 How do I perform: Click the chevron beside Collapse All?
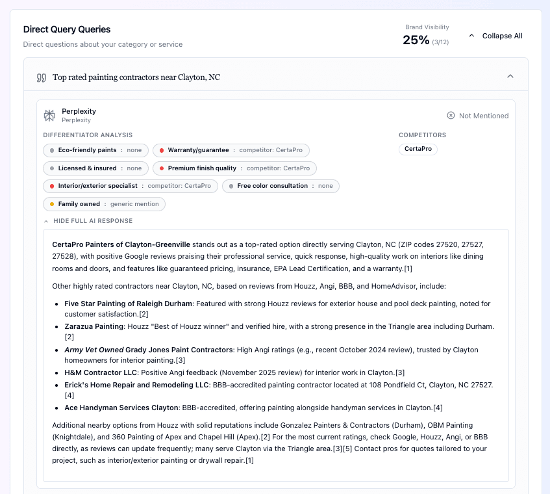click(x=472, y=36)
